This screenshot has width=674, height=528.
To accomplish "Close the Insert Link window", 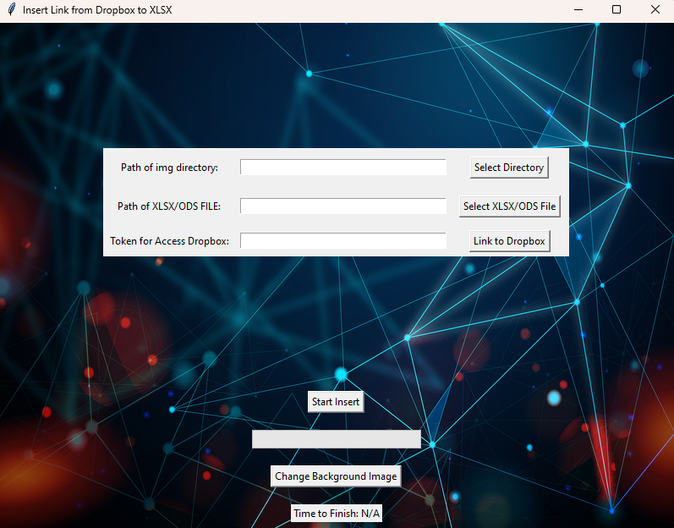I will [x=655, y=9].
